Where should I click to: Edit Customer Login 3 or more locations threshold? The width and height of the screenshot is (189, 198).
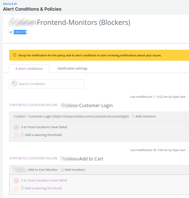tap(44, 127)
